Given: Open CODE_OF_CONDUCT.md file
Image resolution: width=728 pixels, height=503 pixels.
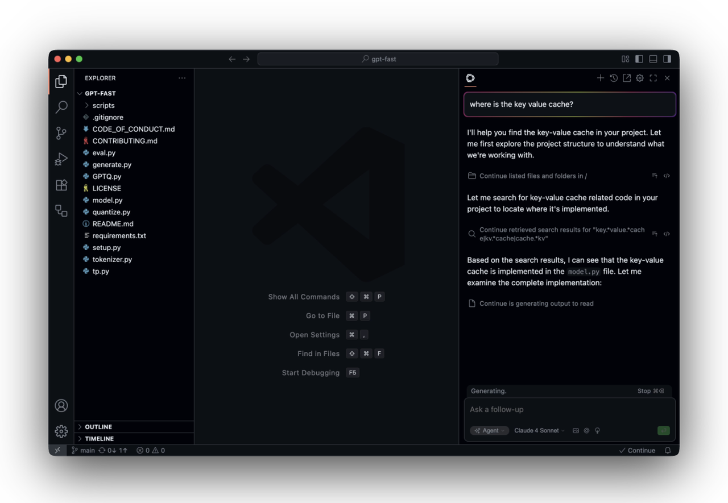Looking at the screenshot, I should pos(134,129).
